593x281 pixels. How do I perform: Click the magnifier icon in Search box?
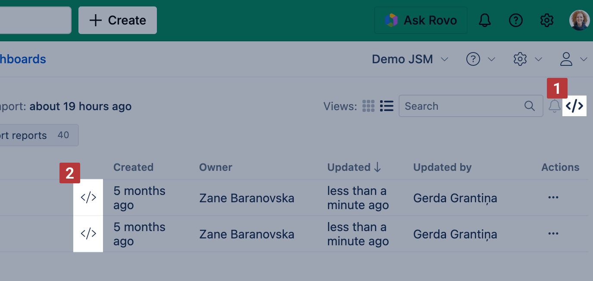(x=530, y=106)
